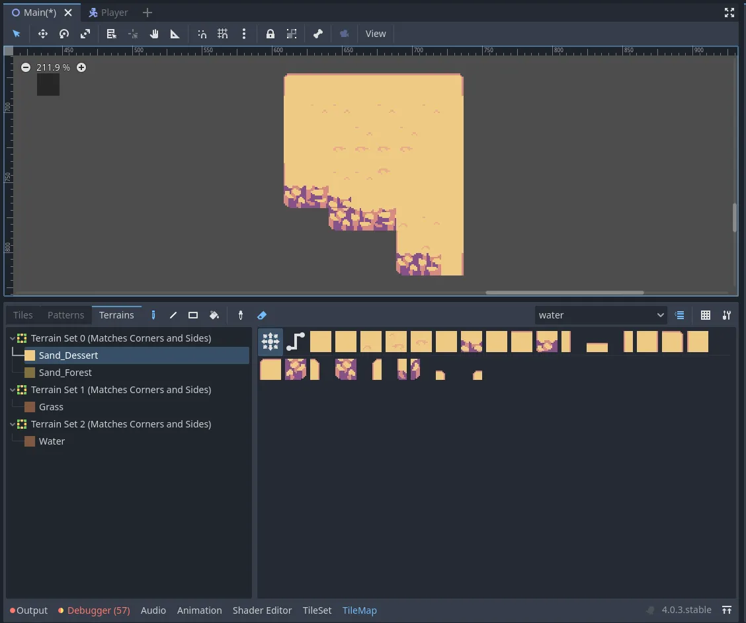The image size is (746, 623).
Task: Expand the bottom panel
Action: 727,610
